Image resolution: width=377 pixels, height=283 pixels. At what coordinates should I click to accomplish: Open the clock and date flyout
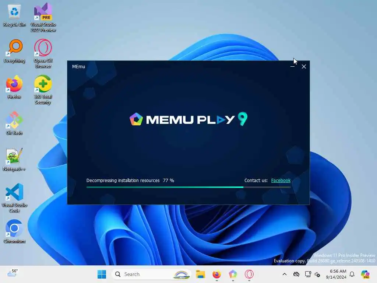tap(337, 274)
